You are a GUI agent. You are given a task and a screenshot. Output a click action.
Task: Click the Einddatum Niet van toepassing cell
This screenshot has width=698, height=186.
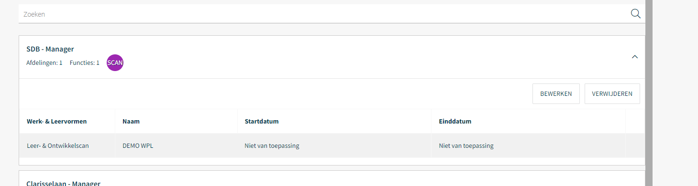[x=466, y=146]
